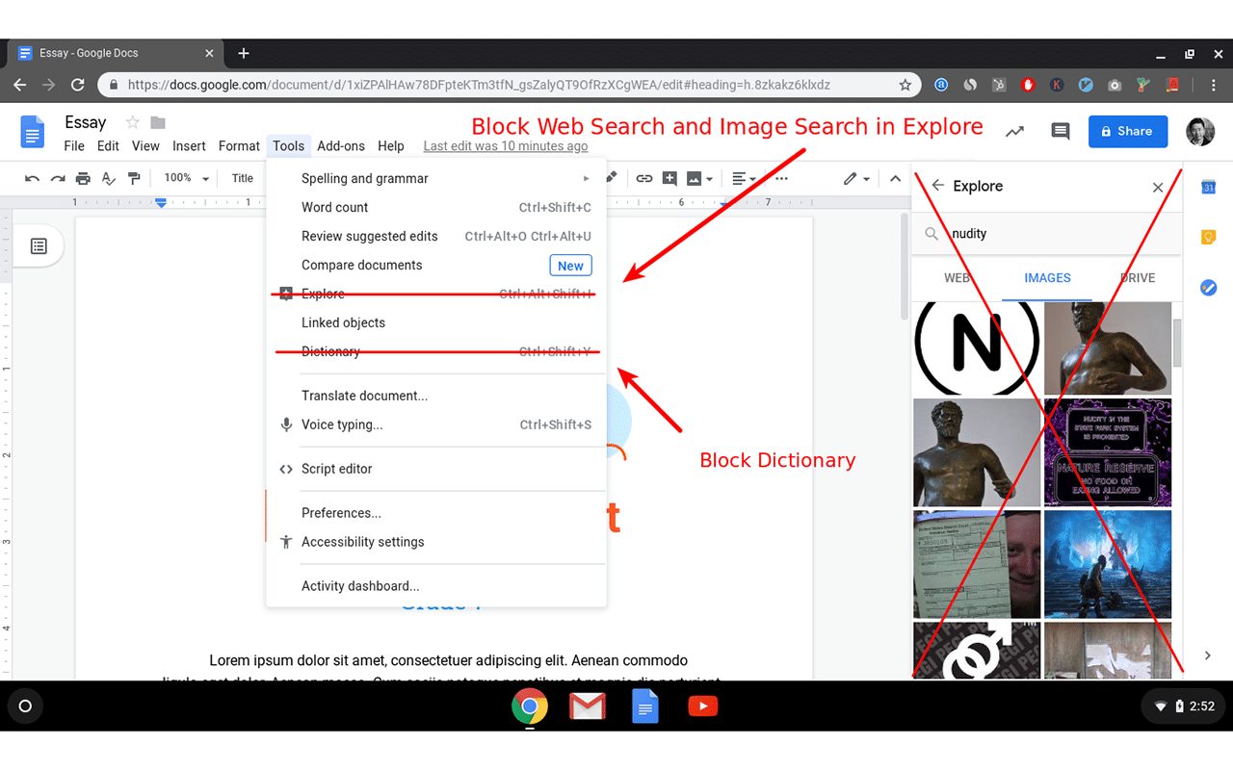Show the document outline icon
The width and height of the screenshot is (1233, 770).
click(x=39, y=246)
